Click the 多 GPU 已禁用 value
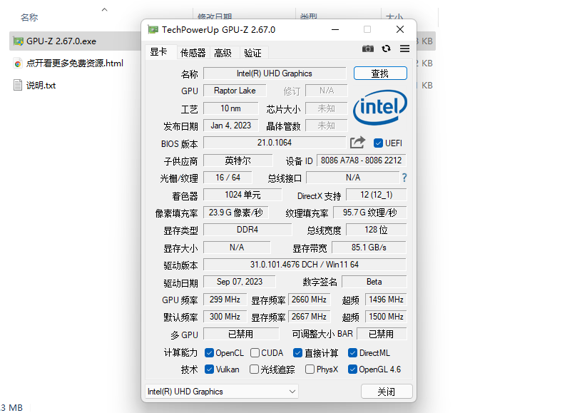The width and height of the screenshot is (572, 413). pyautogui.click(x=241, y=334)
